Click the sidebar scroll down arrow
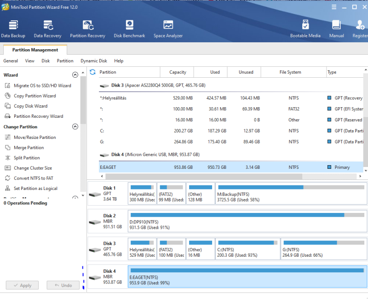This screenshot has height=299, width=368. (83, 195)
